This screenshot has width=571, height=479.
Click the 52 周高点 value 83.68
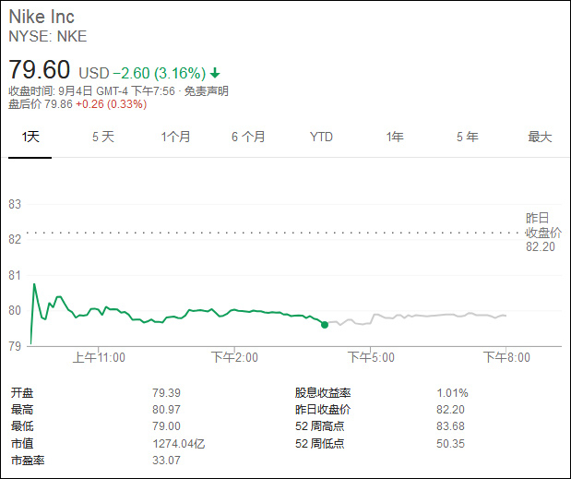(450, 425)
